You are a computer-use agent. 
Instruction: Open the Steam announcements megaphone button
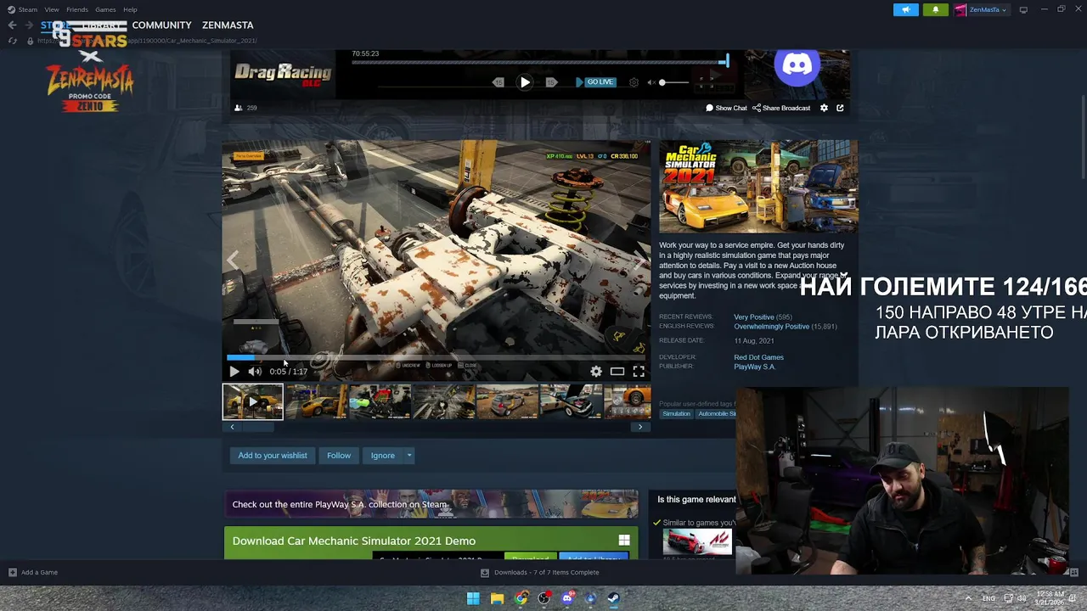pyautogui.click(x=906, y=9)
